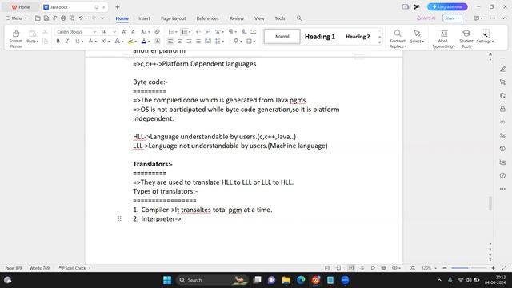
Task: Click the Share button
Action: coord(452,18)
